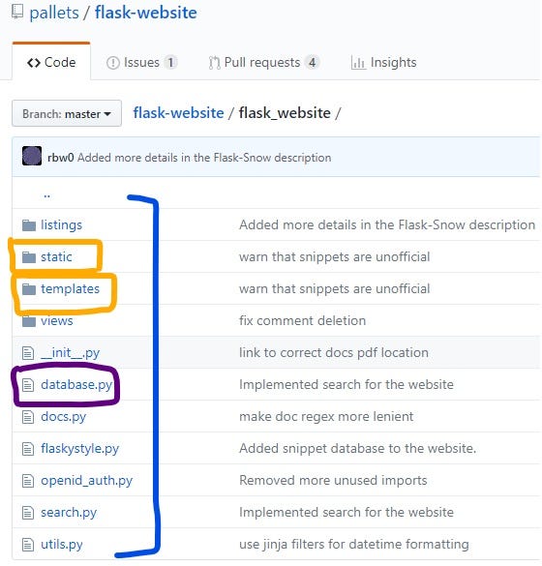
Task: Open the search.py file
Action: coord(69,512)
